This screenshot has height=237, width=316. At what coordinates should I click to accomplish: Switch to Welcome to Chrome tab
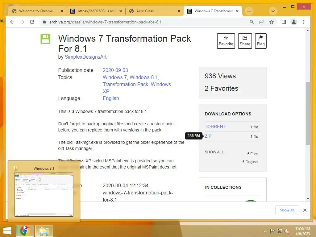36,11
